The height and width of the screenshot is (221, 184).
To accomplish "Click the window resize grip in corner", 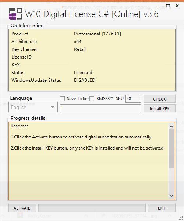I will pos(181,218).
